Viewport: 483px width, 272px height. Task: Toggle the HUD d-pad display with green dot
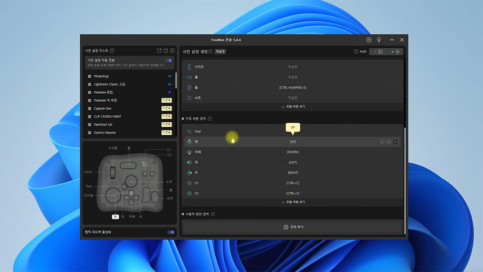396,52
